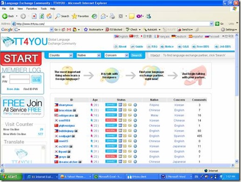The width and height of the screenshot is (241, 182).
Task: Click the horizontal page scrollbar
Action: pos(118,165)
